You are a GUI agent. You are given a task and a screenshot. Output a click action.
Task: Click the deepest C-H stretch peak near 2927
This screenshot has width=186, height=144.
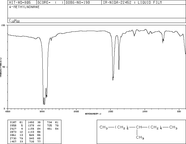coord(44,104)
